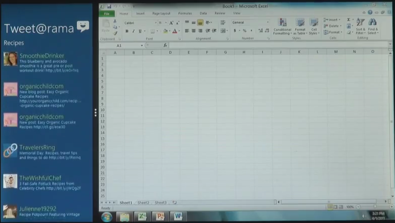Open the File tab
This screenshot has width=395, height=223.
point(107,14)
